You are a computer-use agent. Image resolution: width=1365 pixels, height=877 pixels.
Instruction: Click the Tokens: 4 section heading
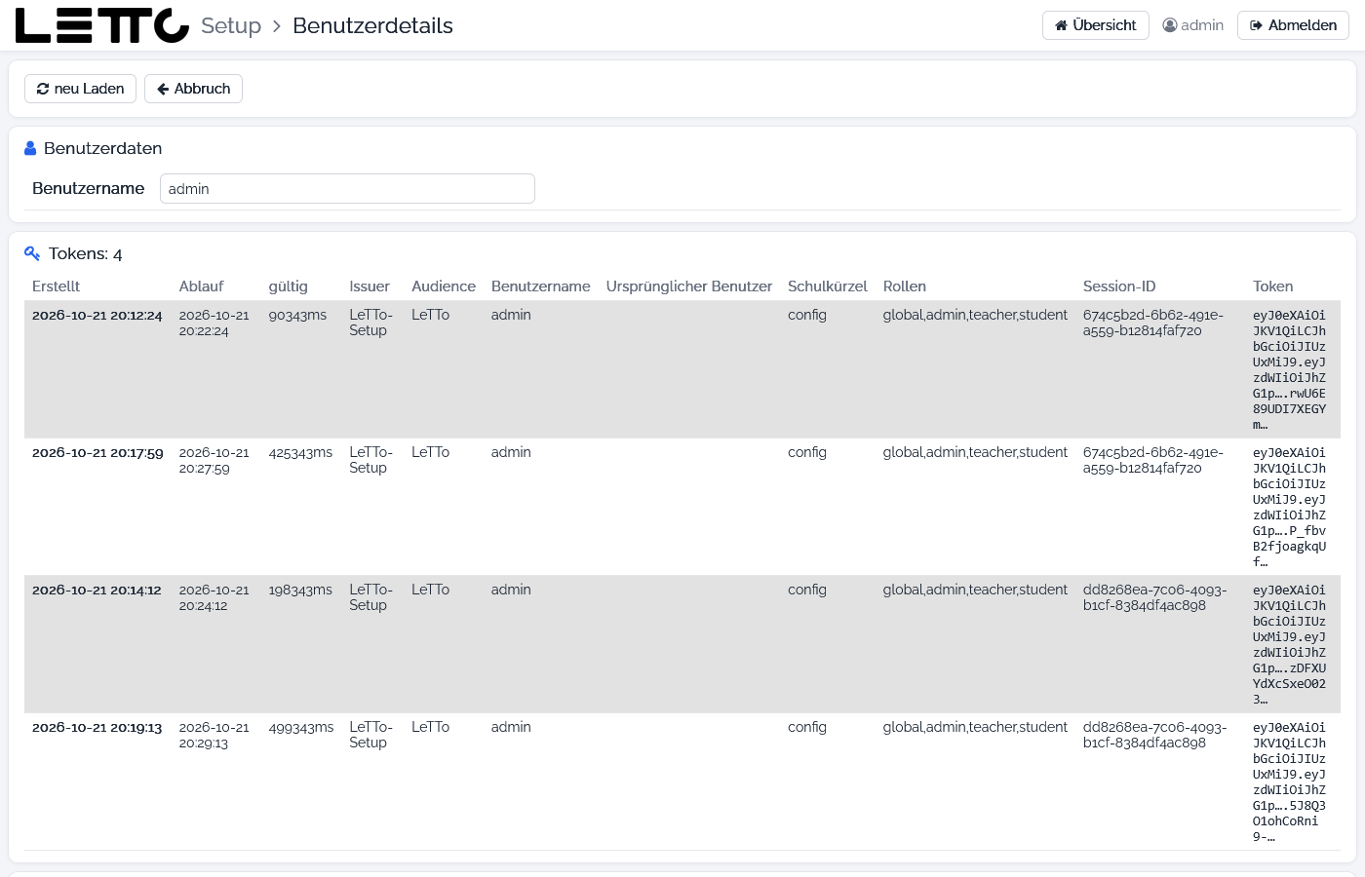point(86,254)
